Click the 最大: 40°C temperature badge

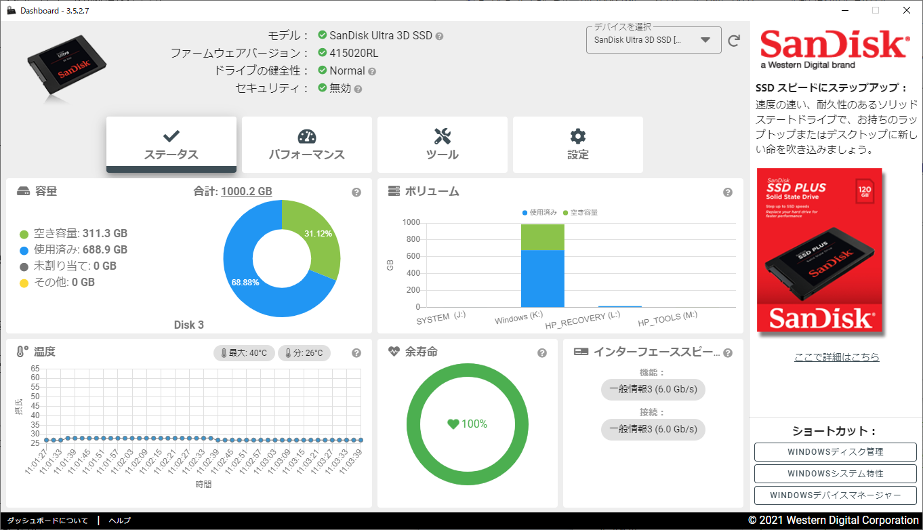pos(244,353)
